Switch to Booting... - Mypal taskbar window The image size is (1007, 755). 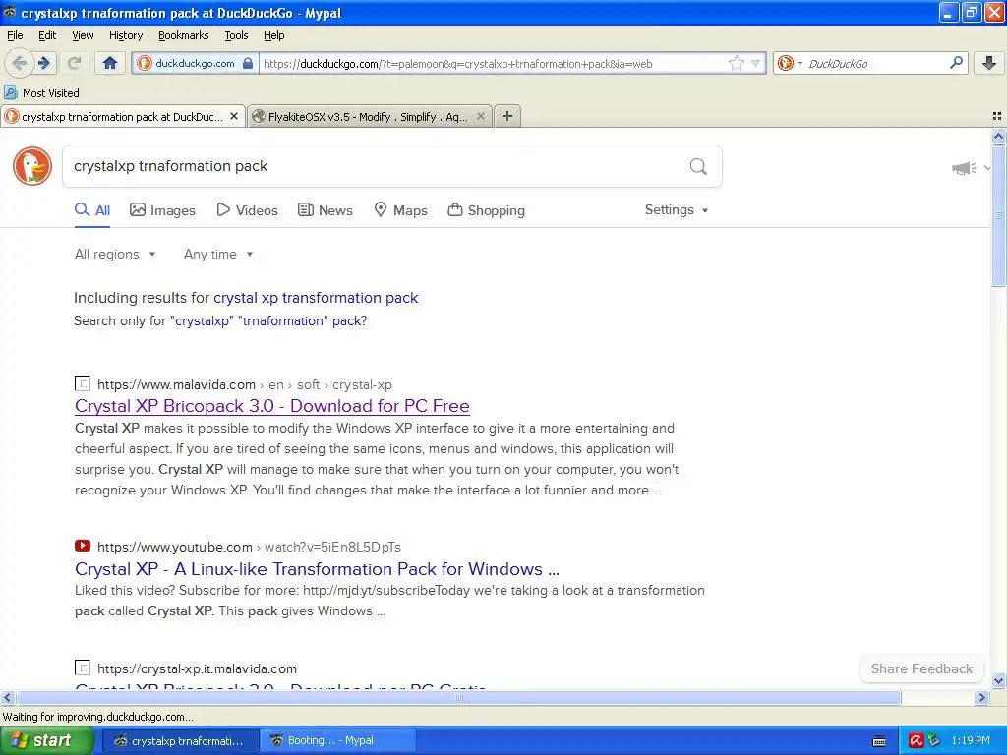(x=338, y=741)
